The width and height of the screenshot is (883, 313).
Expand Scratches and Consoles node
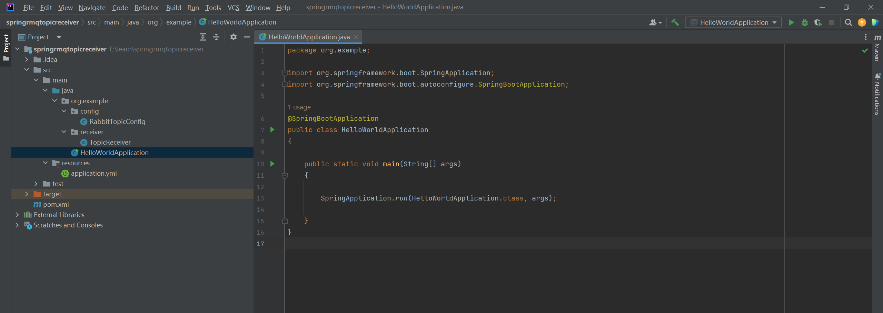(18, 225)
